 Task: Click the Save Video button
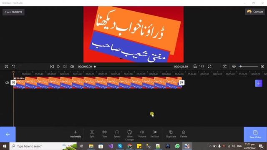coord(255,134)
